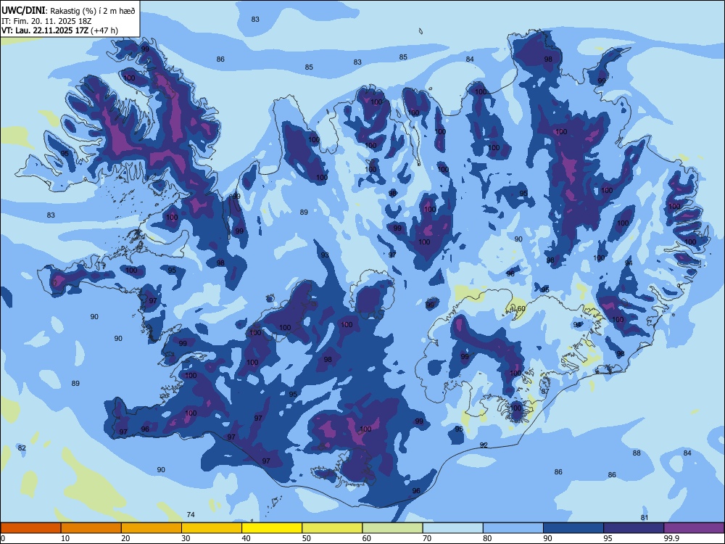Select the dark blue 90–95 legend swatch
Viewport: 725px width, 544px height.
[x=573, y=528]
